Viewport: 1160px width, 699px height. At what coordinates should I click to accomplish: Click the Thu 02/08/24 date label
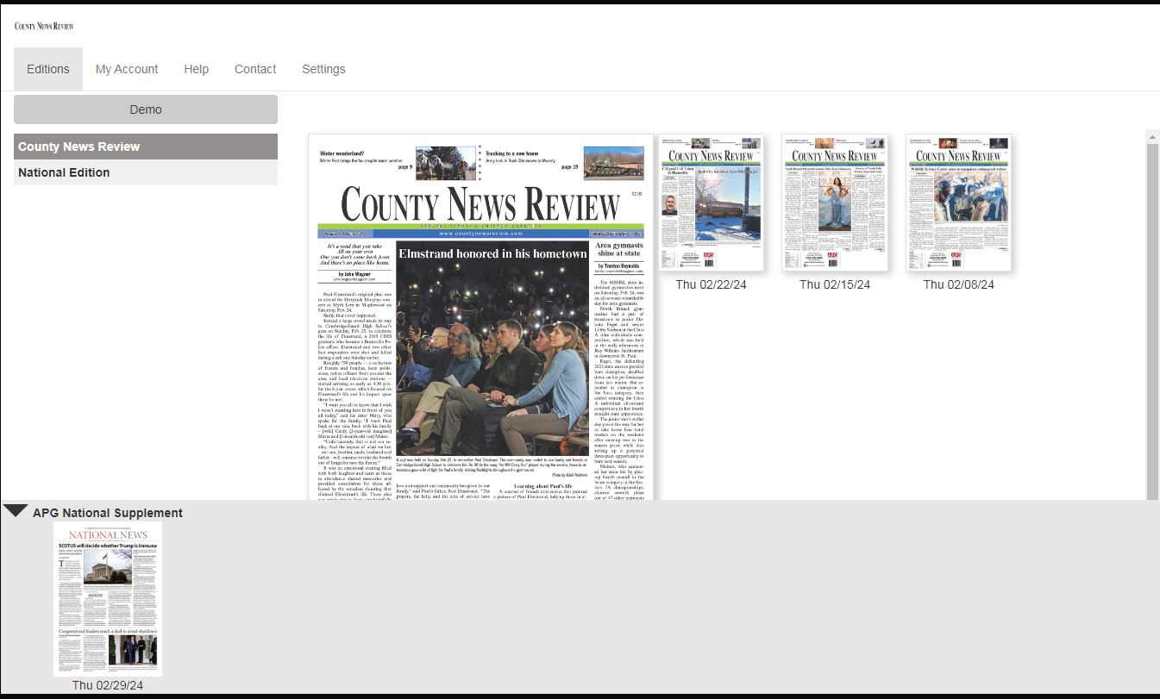[958, 284]
